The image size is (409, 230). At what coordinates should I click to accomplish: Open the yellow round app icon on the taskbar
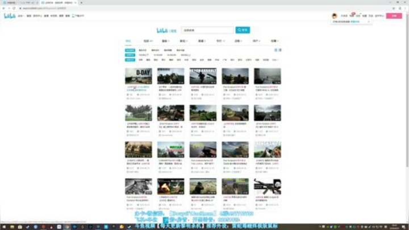click(x=122, y=227)
